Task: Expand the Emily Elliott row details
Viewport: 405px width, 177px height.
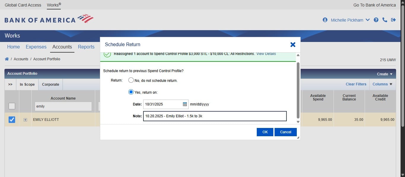Action: [25, 120]
